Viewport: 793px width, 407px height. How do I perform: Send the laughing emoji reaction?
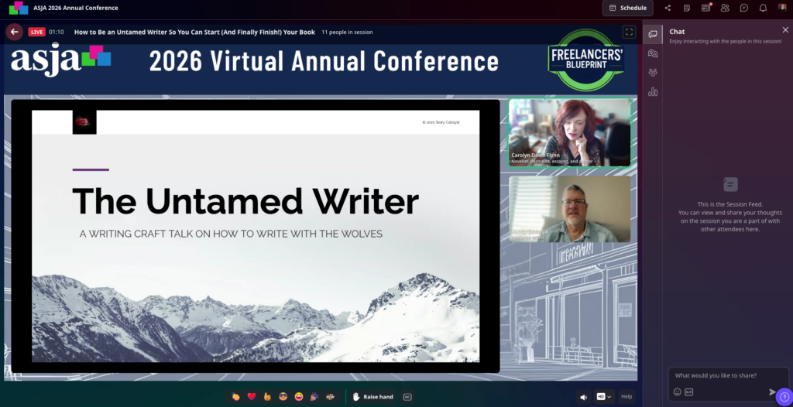(299, 397)
